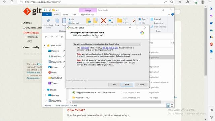Open the browser Collections icon
The height and width of the screenshot is (121, 215).
click(x=187, y=2)
